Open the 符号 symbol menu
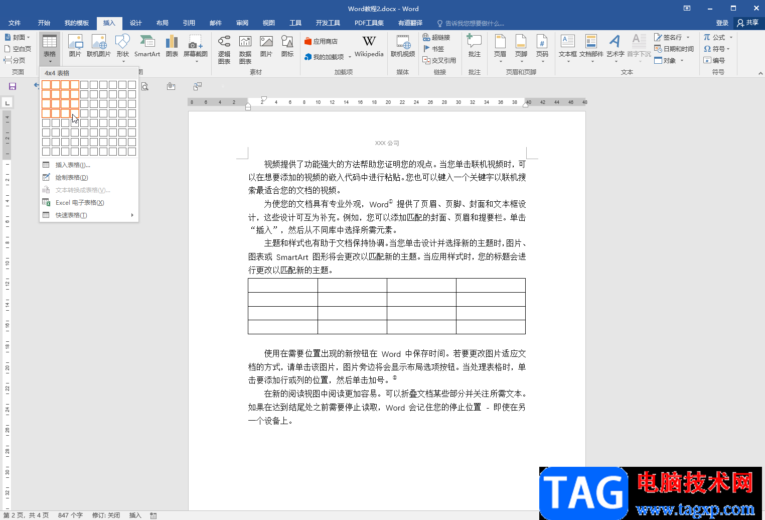765x520 pixels. pos(716,49)
